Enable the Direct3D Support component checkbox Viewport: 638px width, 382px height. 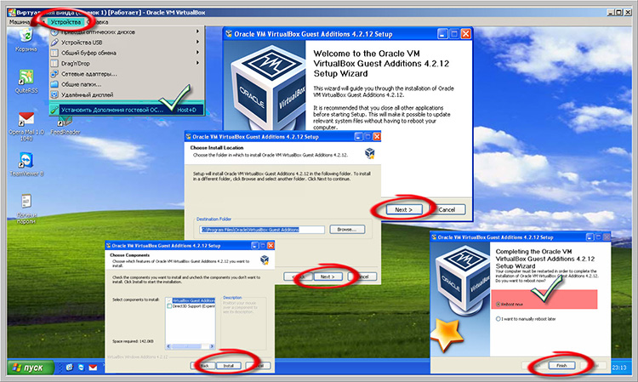click(x=169, y=306)
